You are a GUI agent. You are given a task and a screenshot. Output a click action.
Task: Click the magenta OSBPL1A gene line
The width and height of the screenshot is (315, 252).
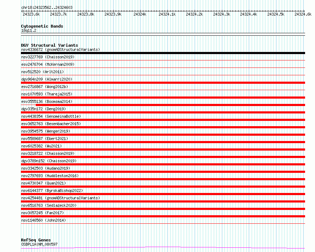(x=163, y=248)
